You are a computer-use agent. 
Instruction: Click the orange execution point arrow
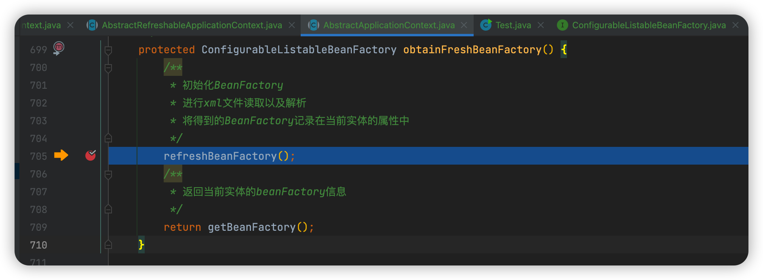pos(61,155)
